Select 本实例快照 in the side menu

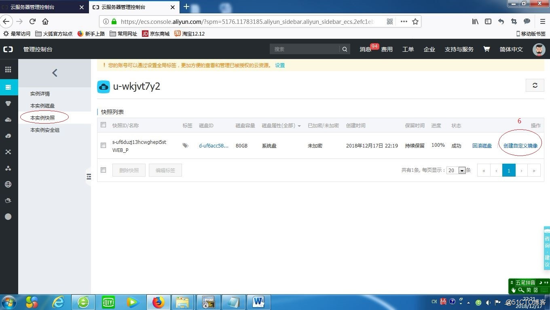pos(42,118)
